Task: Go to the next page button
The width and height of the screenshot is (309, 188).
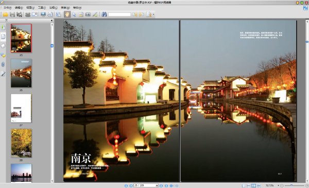Action: 161,185
